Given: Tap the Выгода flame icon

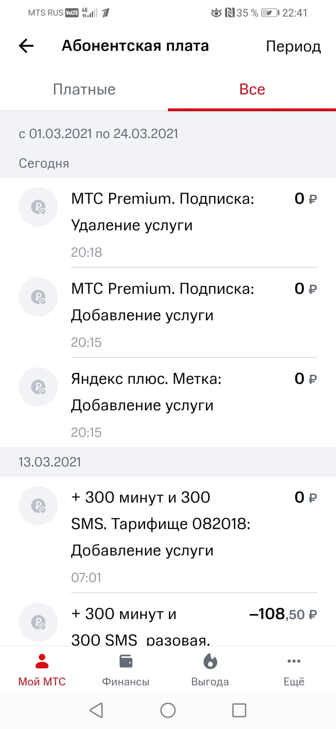Looking at the screenshot, I should (210, 661).
